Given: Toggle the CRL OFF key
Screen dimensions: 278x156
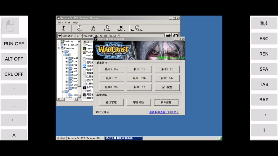Looking at the screenshot, I should point(14,74).
